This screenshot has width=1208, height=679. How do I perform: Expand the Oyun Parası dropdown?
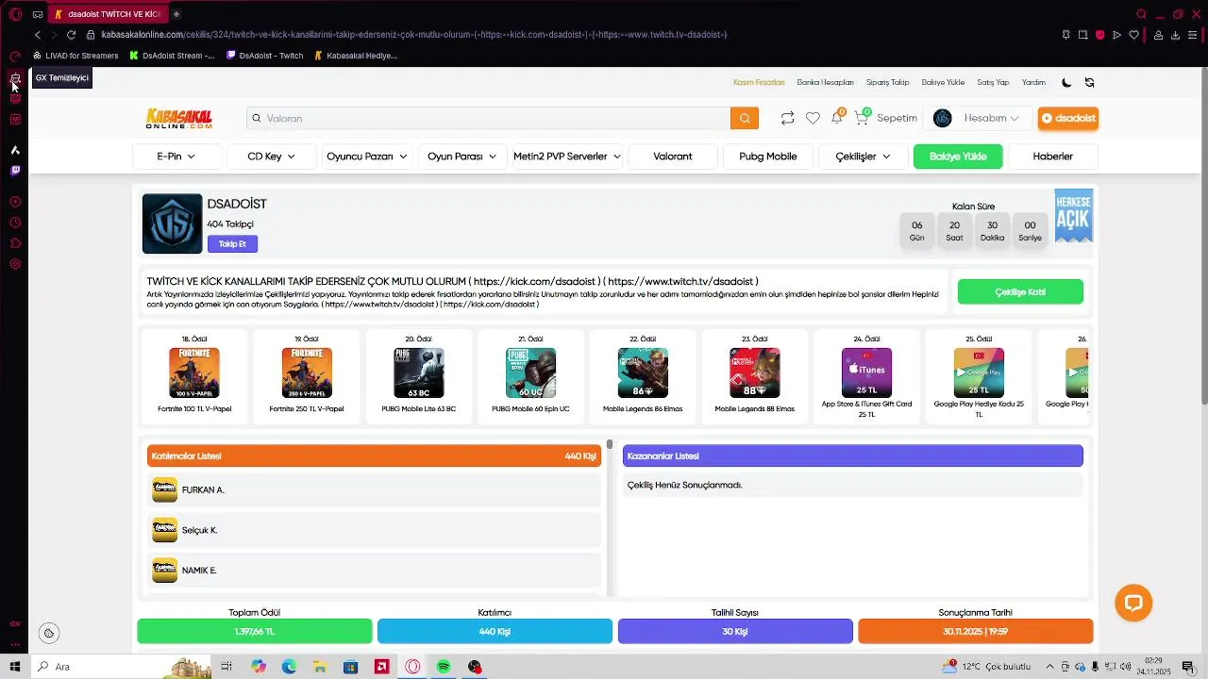(462, 157)
